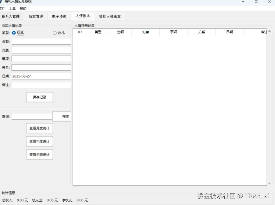
Task: Maximize the application window
Action: point(256,2)
